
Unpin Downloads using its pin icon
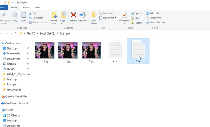click(28, 53)
